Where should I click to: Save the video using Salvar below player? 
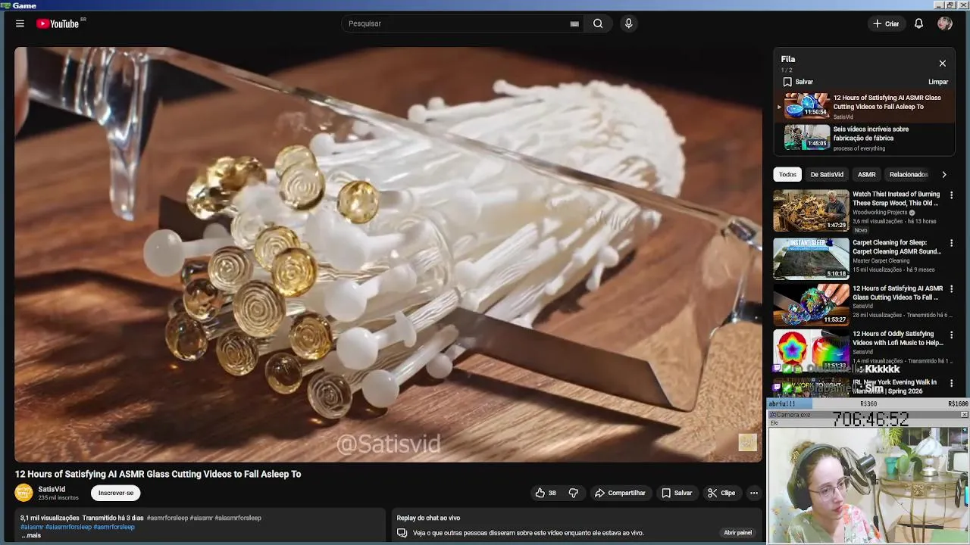[x=677, y=493]
